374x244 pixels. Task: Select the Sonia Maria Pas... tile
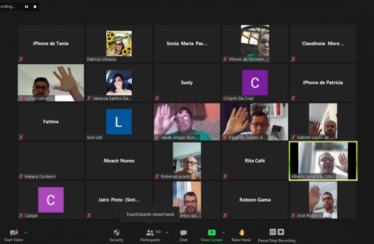click(187, 43)
